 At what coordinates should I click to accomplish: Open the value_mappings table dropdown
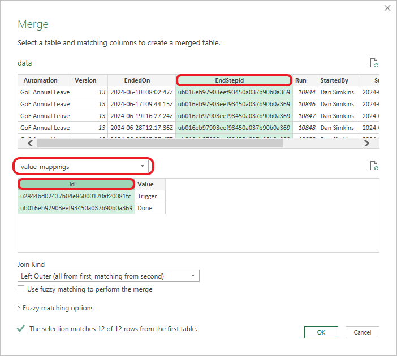[83, 166]
